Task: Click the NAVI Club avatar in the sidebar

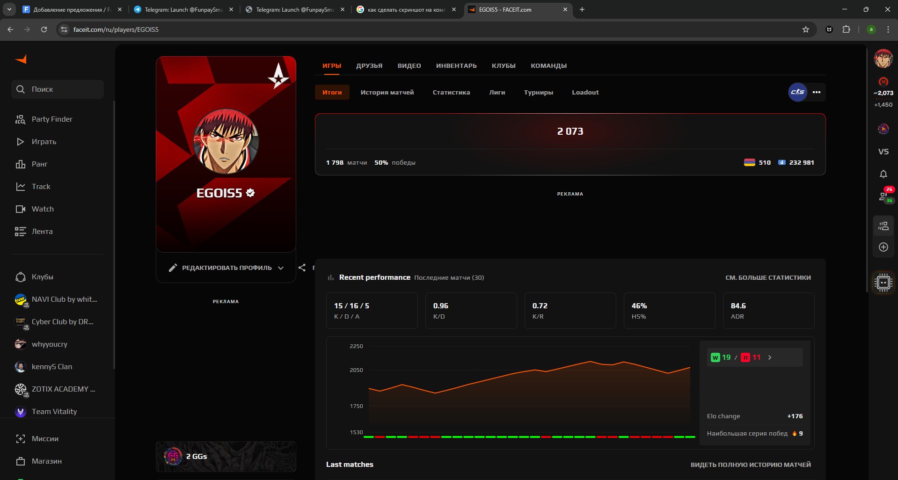Action: coord(21,299)
